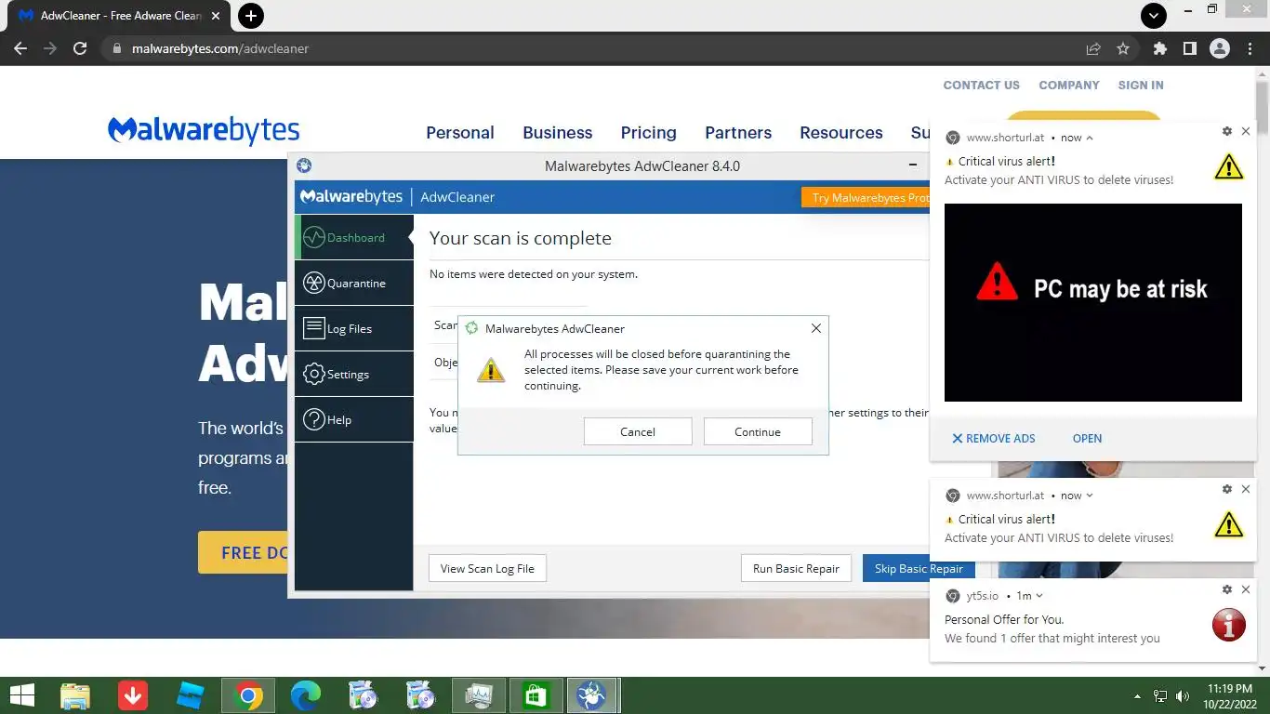Open settings gear of first shorturl notification
The height and width of the screenshot is (714, 1270).
click(x=1227, y=132)
